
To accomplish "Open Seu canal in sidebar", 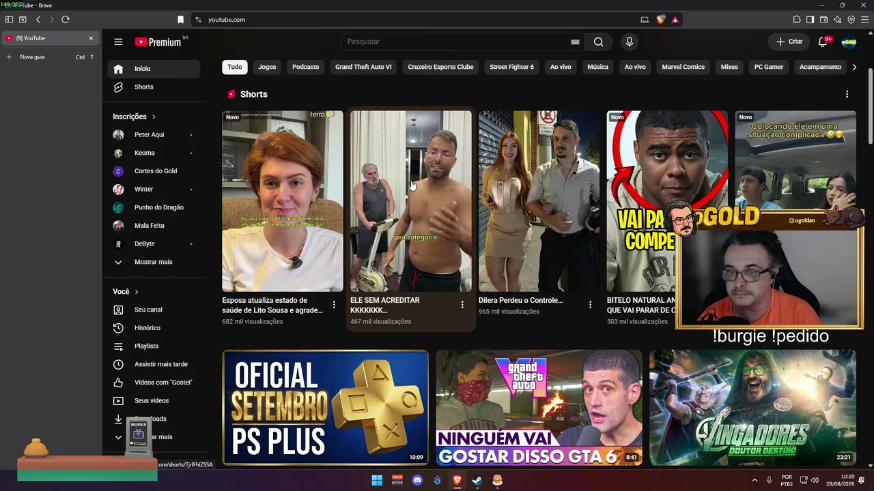I will coord(154,310).
